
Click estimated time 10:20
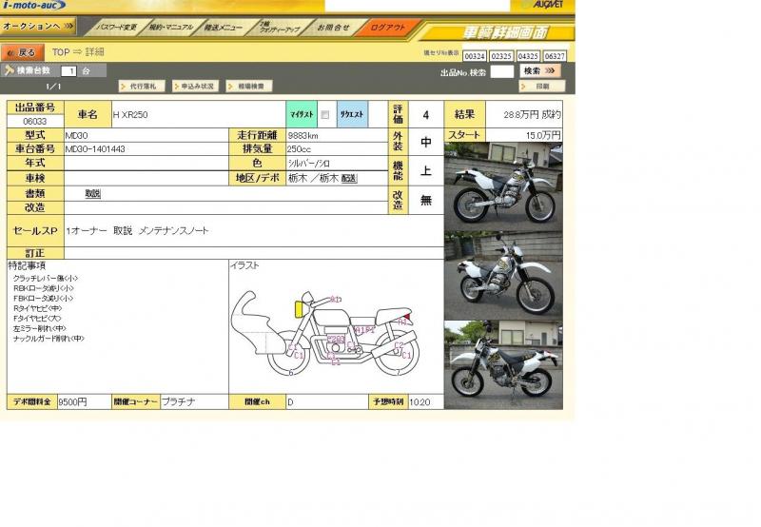pyautogui.click(x=420, y=402)
